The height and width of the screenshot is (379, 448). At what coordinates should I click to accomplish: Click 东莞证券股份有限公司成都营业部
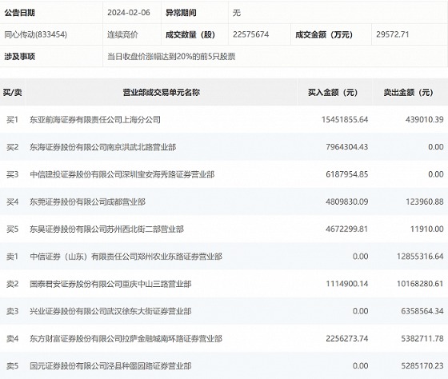coord(87,202)
